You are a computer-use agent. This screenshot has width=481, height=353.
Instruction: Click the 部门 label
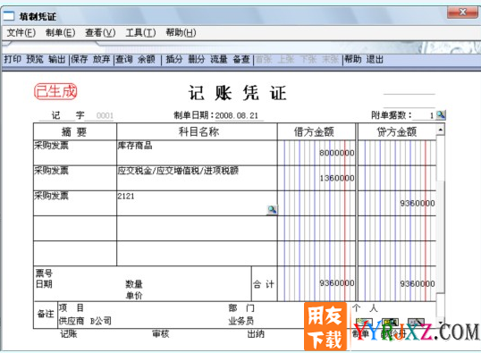pos(241,307)
